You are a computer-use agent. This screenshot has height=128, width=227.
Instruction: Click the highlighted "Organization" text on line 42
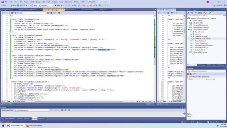pyautogui.click(x=104, y=50)
